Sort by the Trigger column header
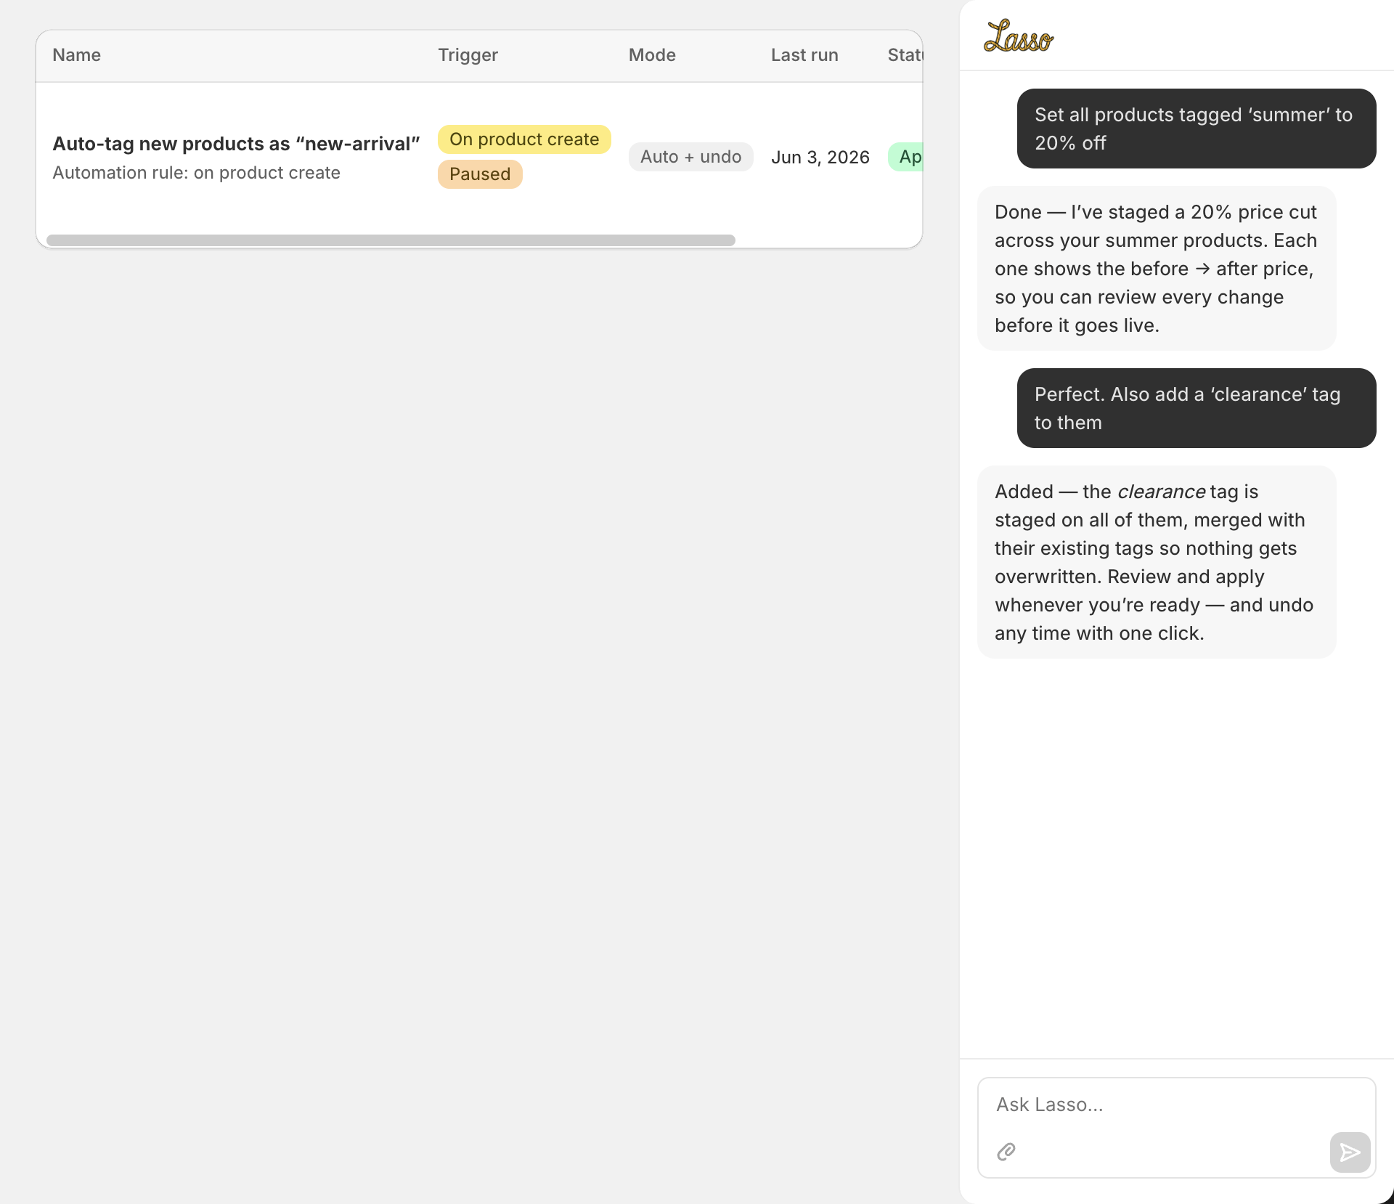Viewport: 1394px width, 1204px height. pyautogui.click(x=468, y=55)
